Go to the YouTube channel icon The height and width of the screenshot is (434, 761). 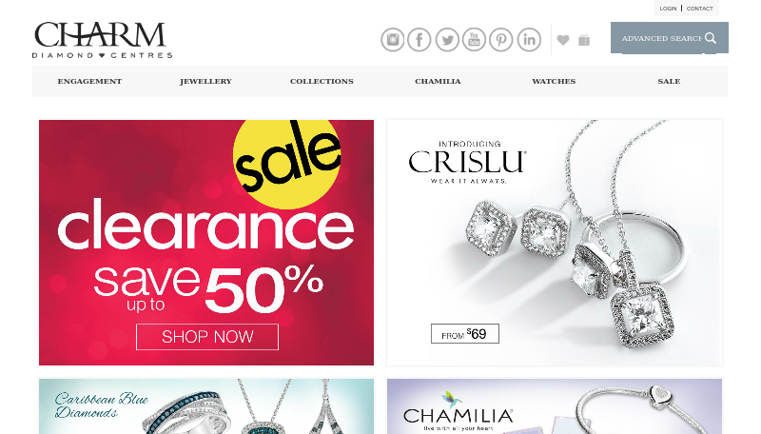tap(474, 40)
